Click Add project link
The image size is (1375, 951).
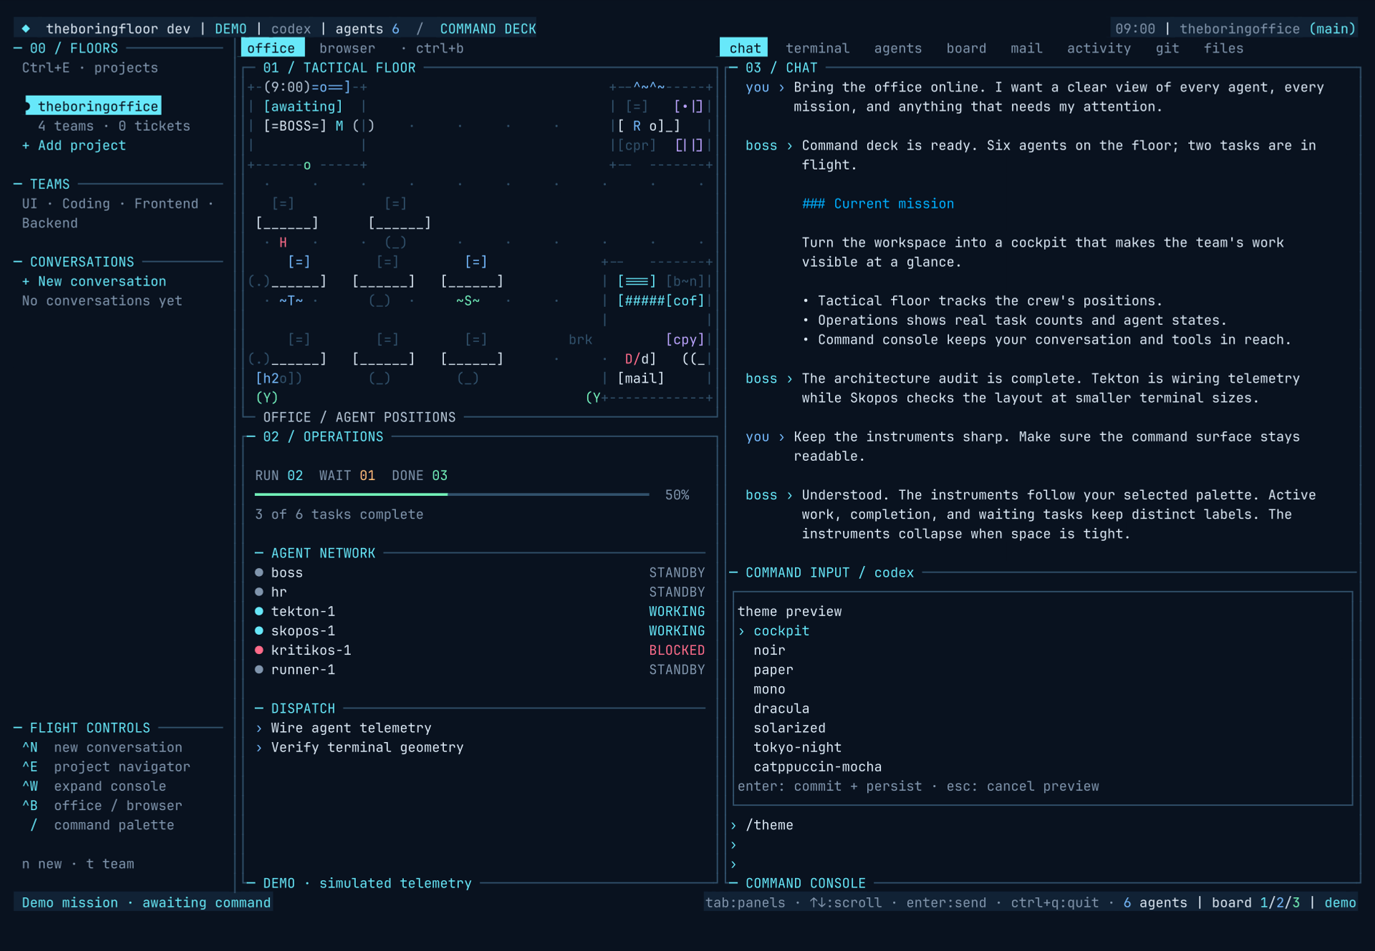[x=74, y=145]
